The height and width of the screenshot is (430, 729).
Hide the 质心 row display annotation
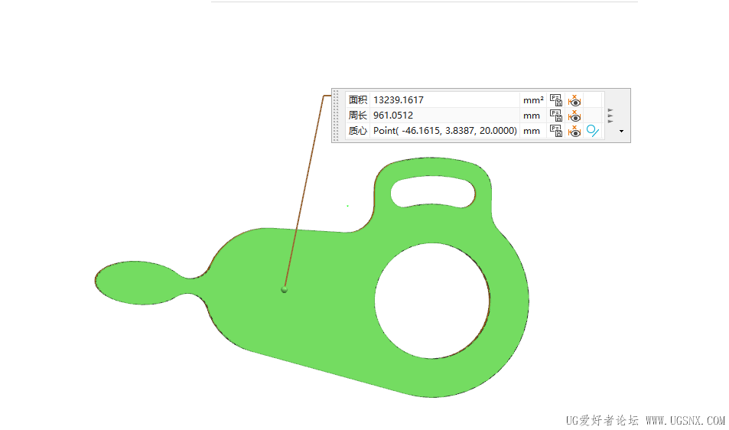[x=574, y=131]
